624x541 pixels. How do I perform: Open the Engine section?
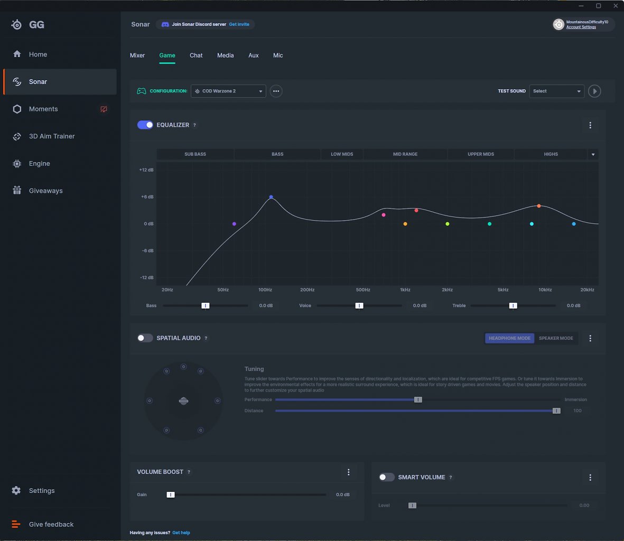(x=60, y=163)
